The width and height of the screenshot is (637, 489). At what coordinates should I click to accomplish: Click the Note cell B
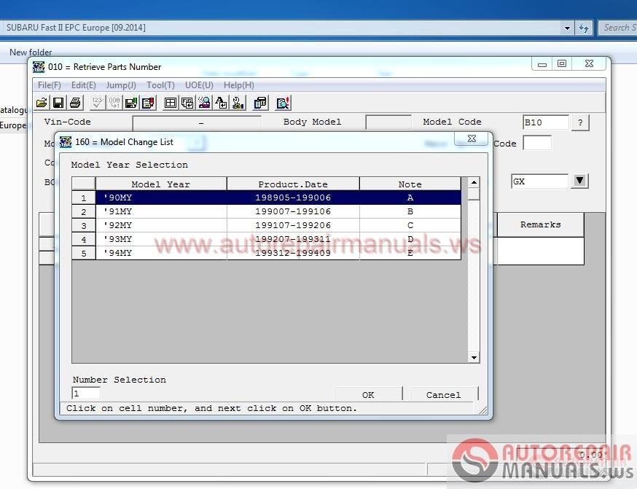[x=410, y=211]
